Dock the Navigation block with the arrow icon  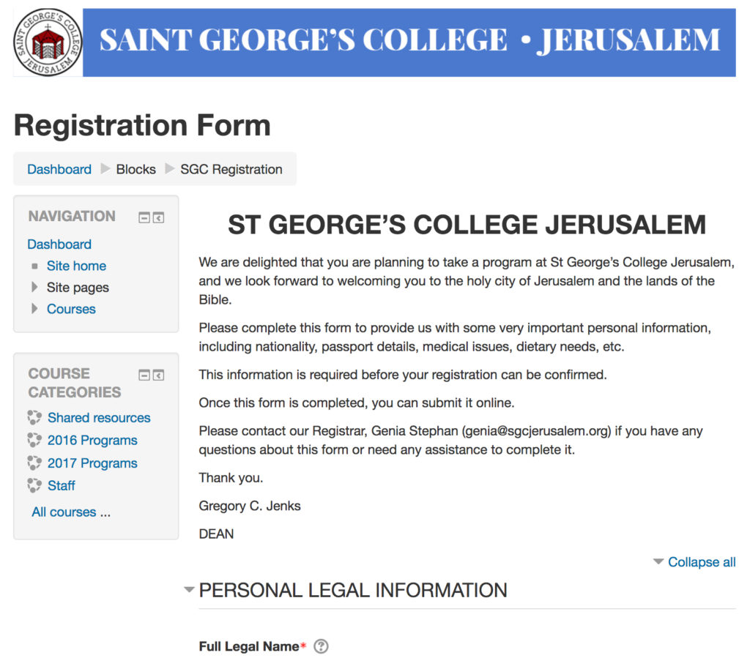click(159, 218)
